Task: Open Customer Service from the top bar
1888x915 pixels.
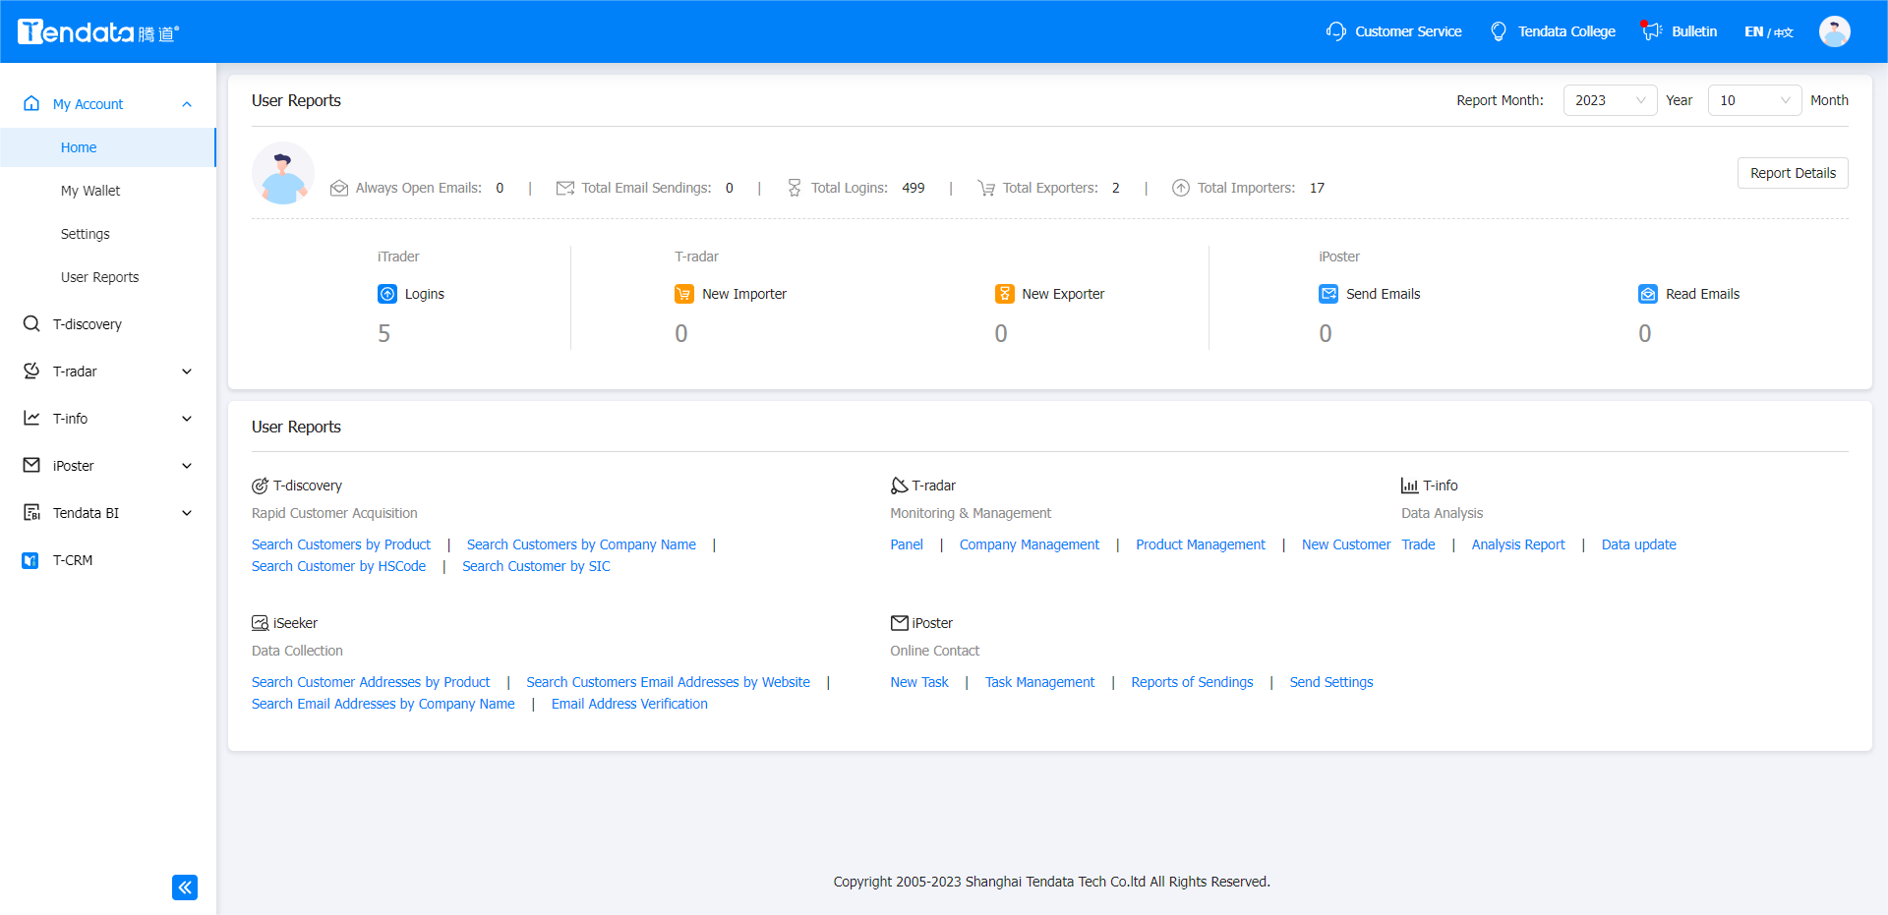Action: tap(1393, 30)
